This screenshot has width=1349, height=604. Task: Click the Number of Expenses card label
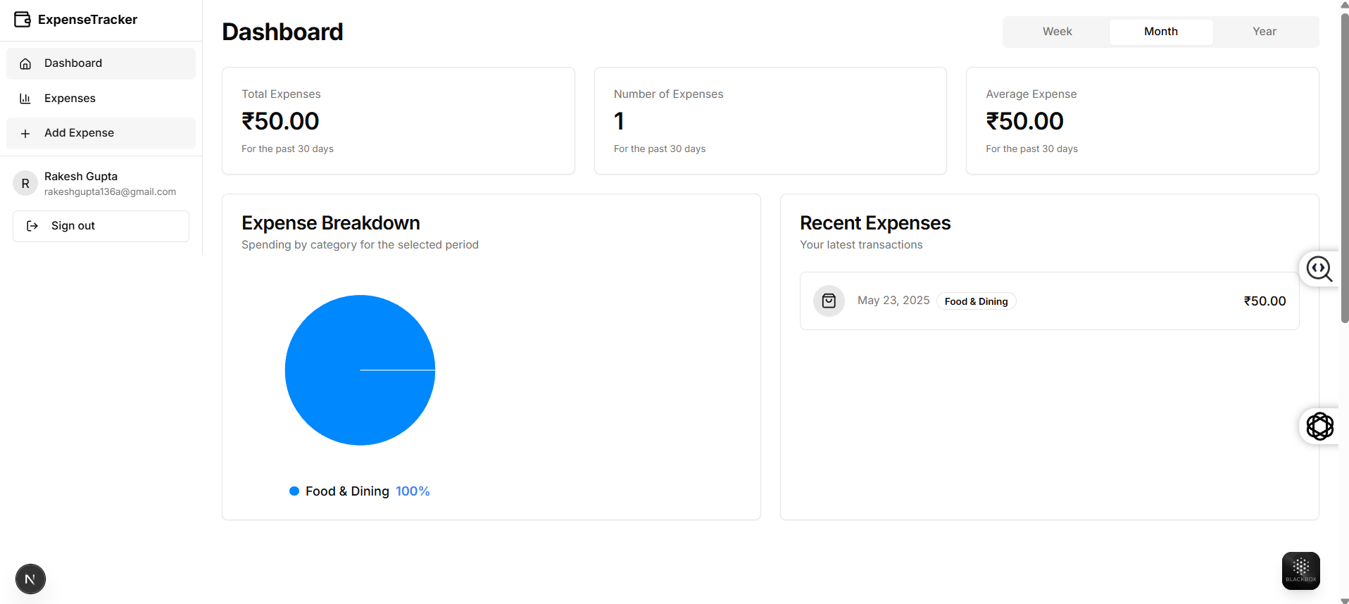pos(668,94)
